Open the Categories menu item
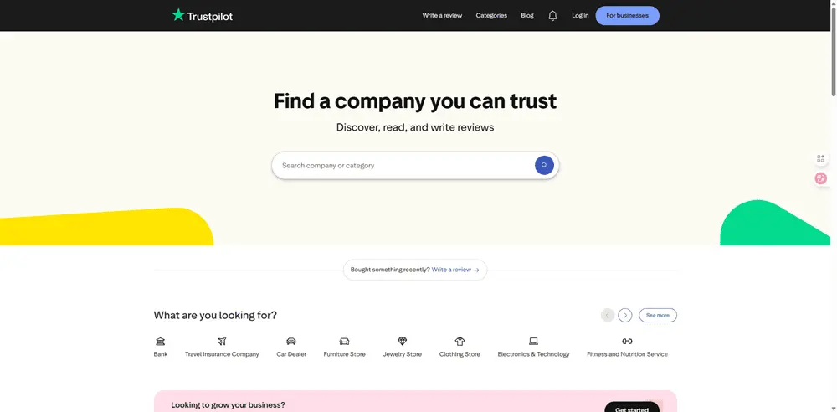Viewport: 837px width, 412px height. tap(491, 16)
